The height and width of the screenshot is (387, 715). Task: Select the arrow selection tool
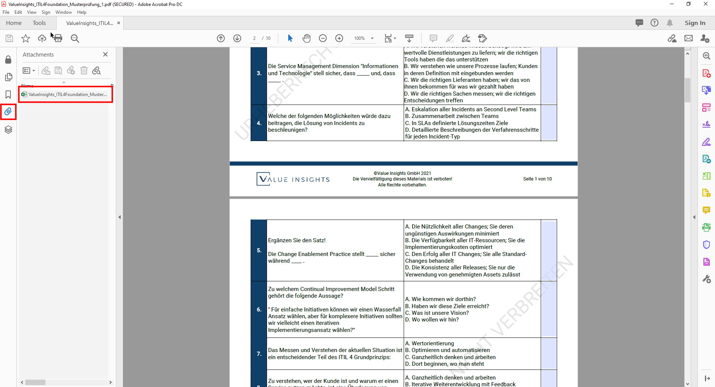tap(290, 38)
